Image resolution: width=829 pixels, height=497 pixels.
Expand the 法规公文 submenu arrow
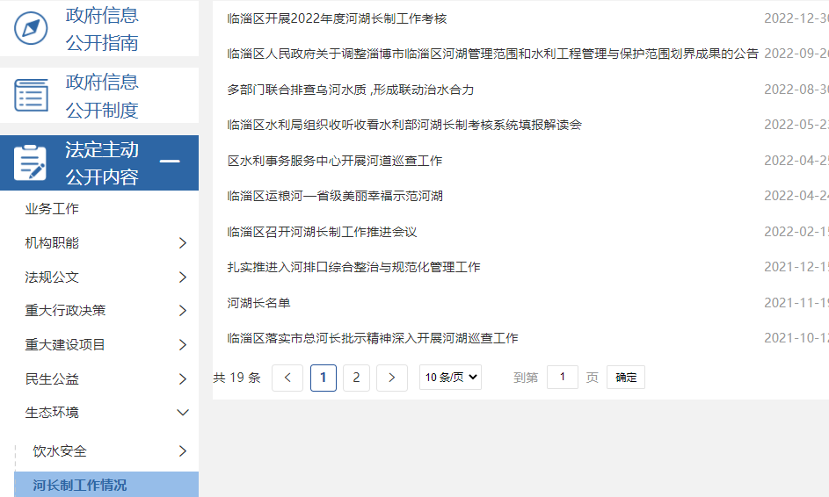point(183,277)
